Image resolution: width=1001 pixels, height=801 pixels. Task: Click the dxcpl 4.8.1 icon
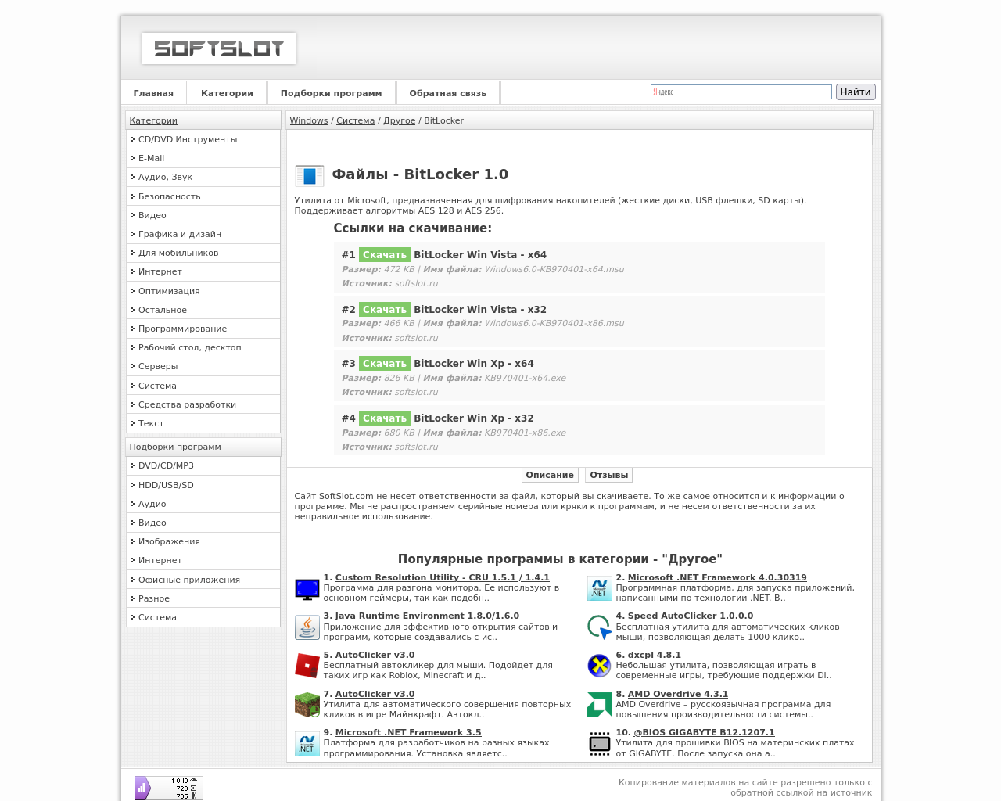[x=600, y=666]
